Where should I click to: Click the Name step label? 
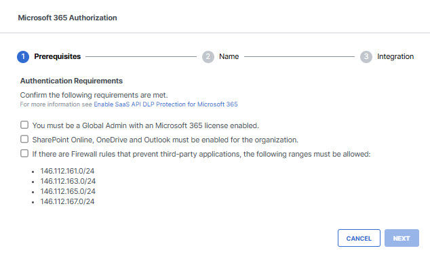229,56
